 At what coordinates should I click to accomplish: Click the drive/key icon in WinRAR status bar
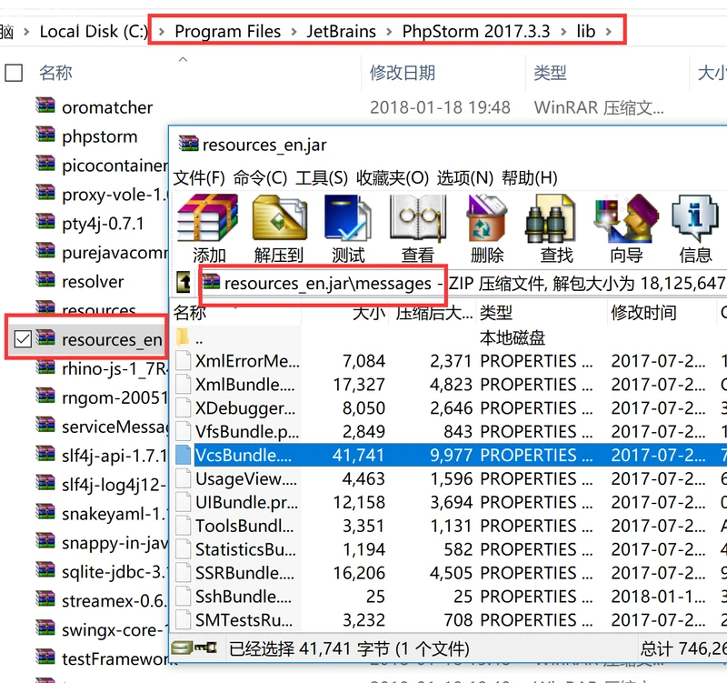[x=194, y=648]
